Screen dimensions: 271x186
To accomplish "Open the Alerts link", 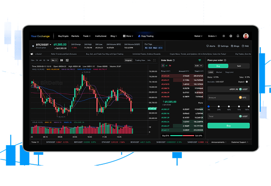I will point(211,46).
